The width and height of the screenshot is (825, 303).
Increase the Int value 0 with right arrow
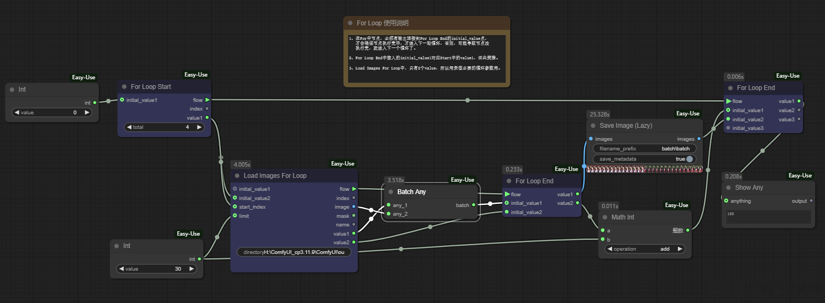(87, 113)
